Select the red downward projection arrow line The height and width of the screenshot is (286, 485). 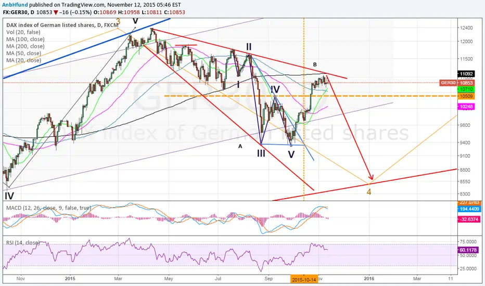pyautogui.click(x=349, y=127)
